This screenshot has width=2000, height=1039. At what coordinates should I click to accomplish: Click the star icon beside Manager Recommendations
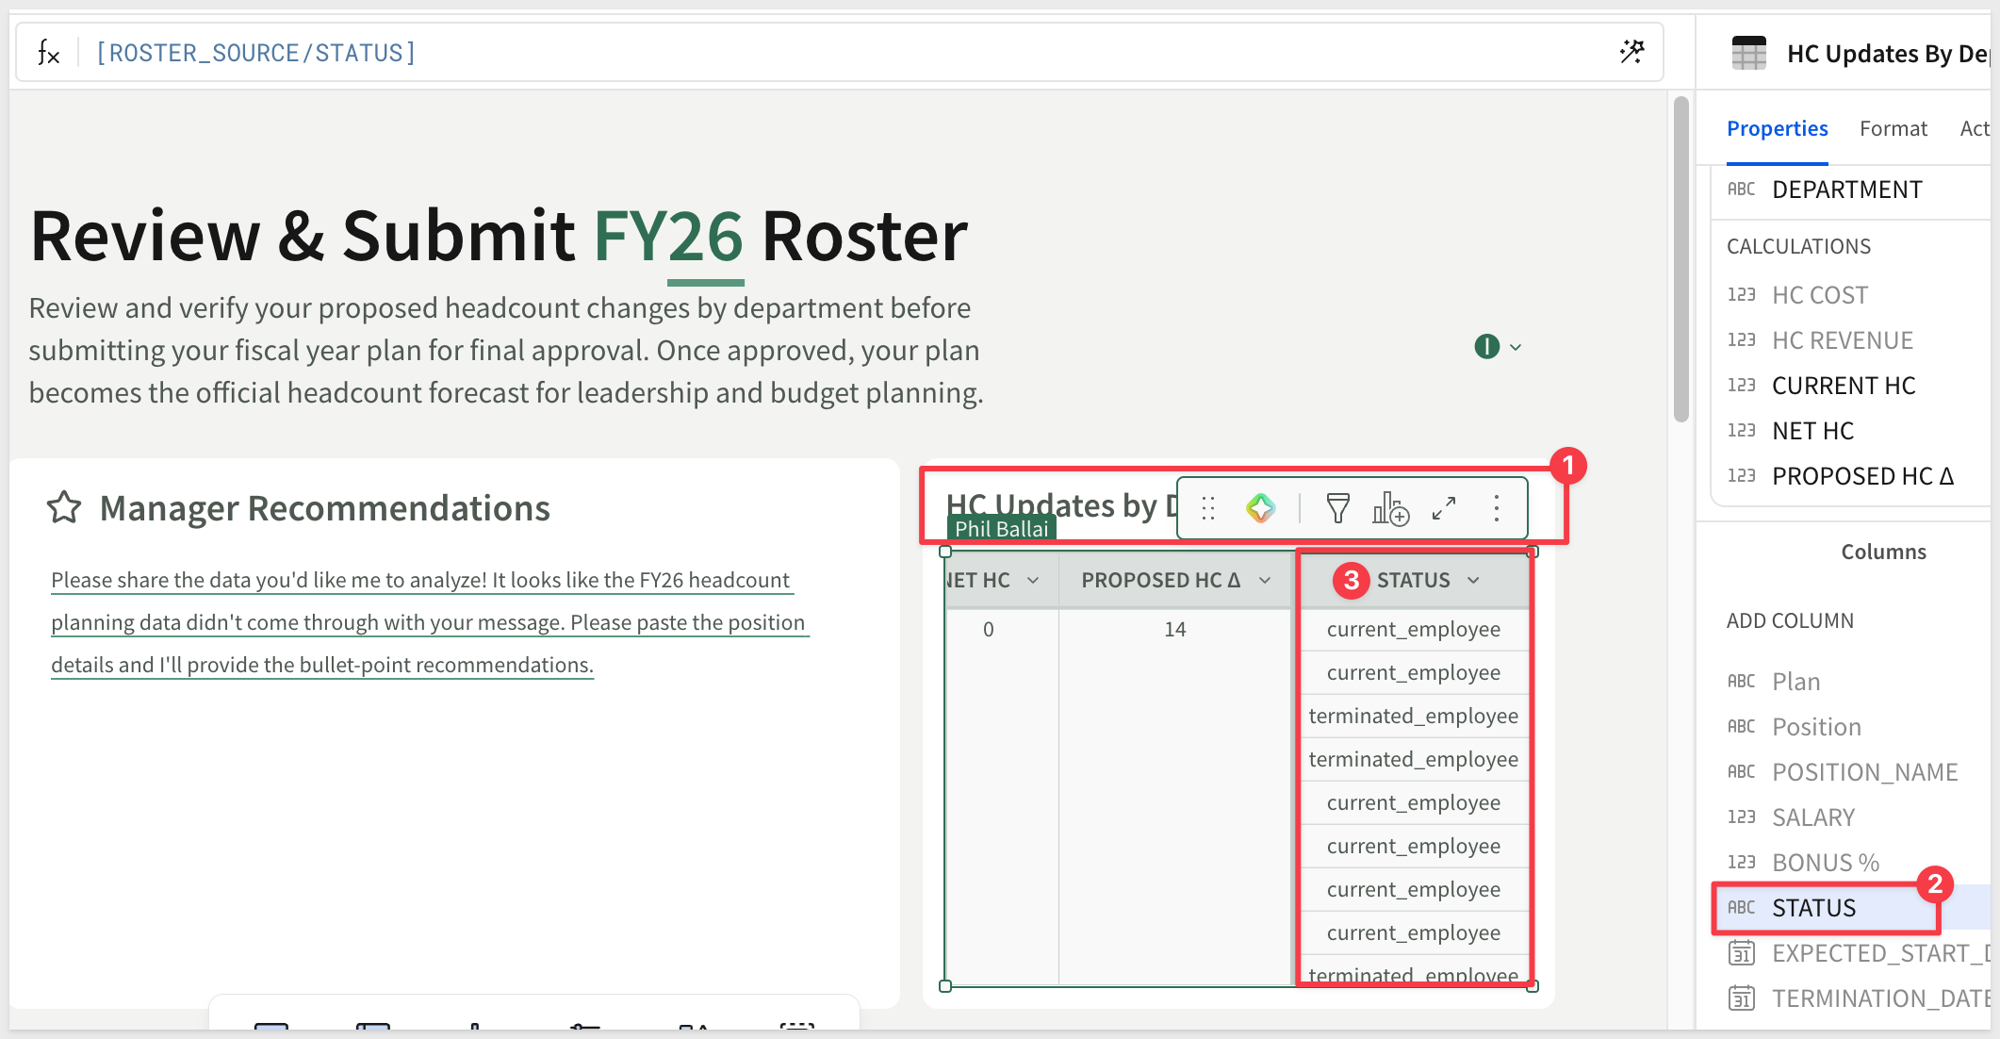click(64, 508)
